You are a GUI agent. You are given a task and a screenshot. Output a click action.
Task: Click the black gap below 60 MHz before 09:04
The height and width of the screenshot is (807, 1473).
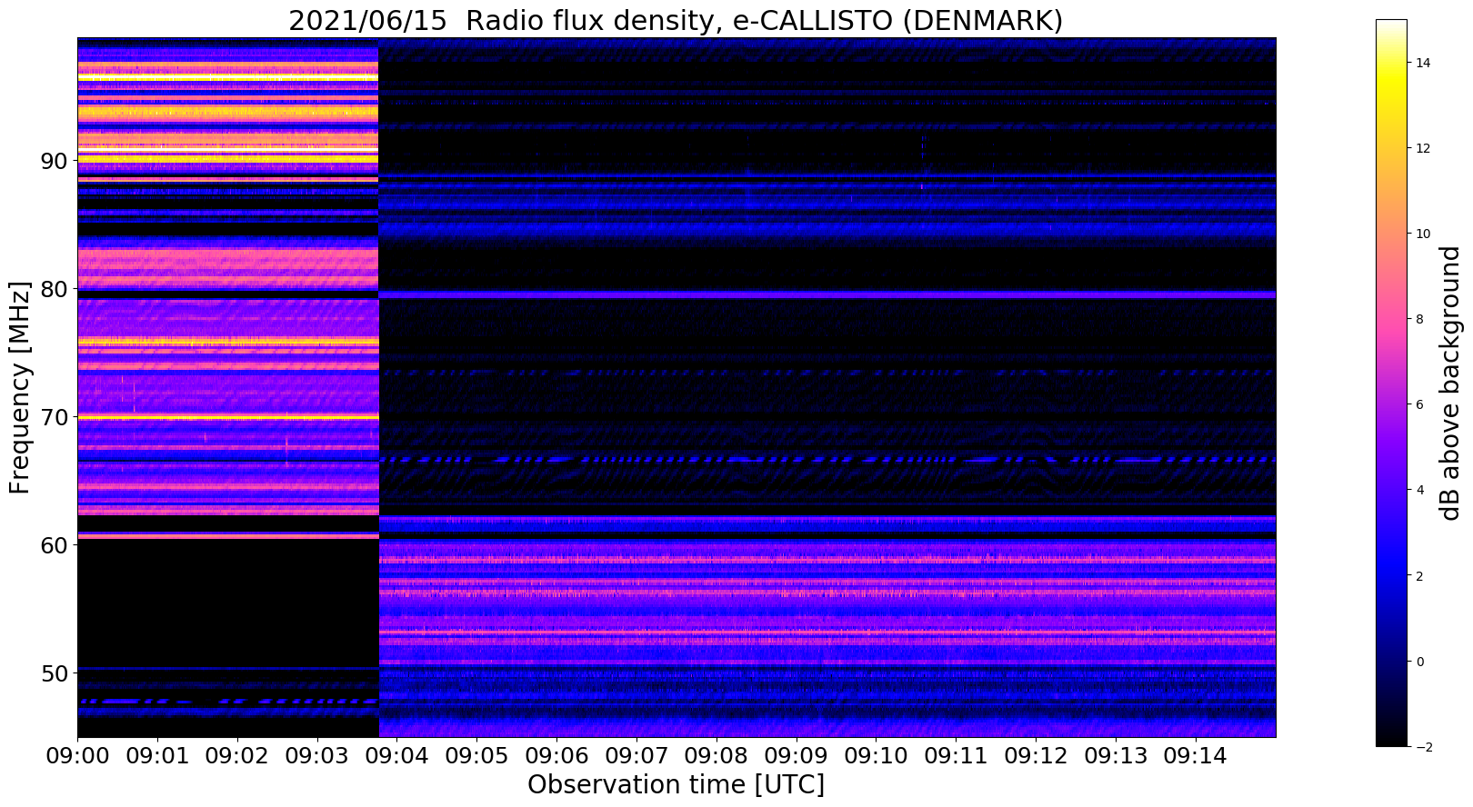pos(227,603)
